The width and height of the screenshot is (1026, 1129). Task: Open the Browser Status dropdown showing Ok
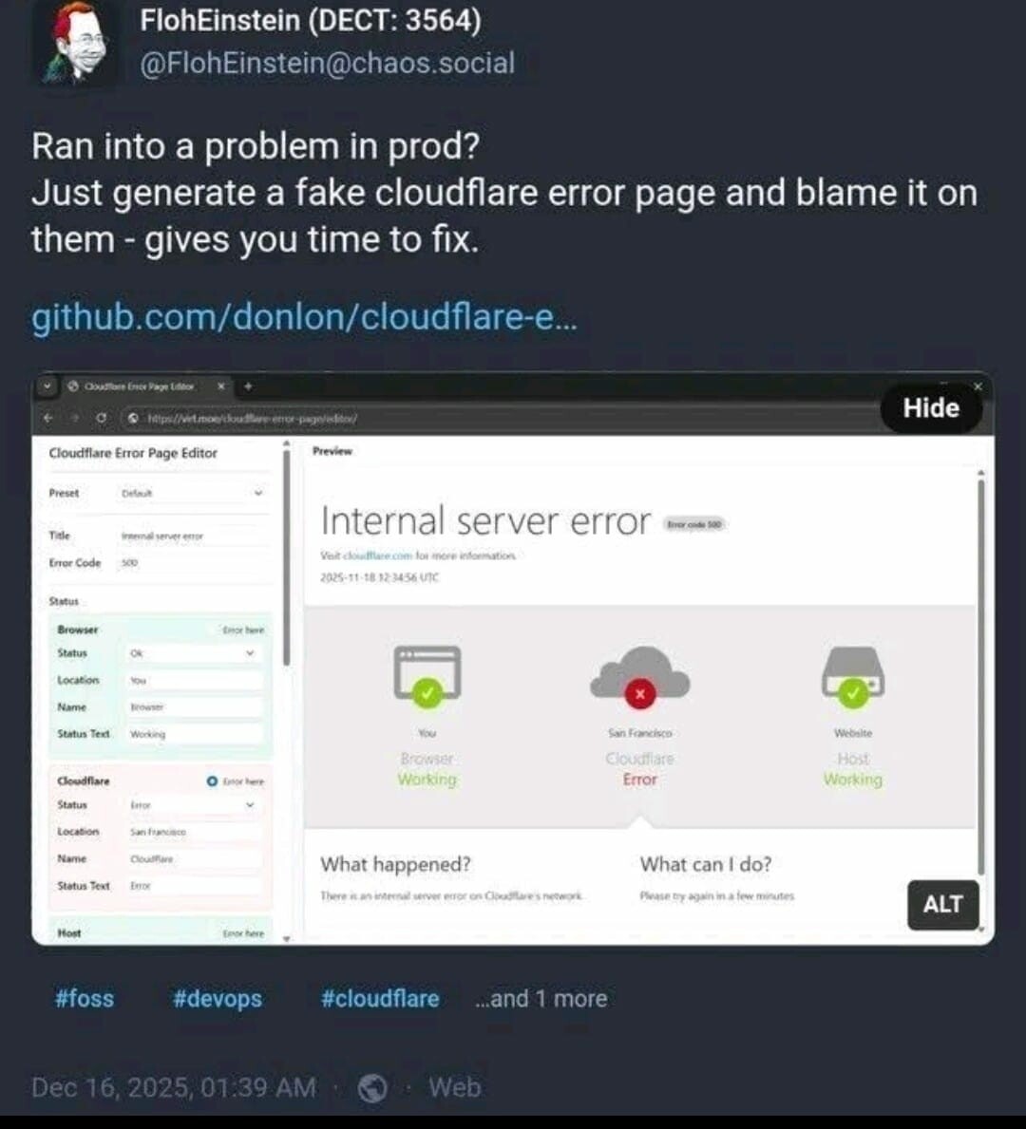point(192,653)
